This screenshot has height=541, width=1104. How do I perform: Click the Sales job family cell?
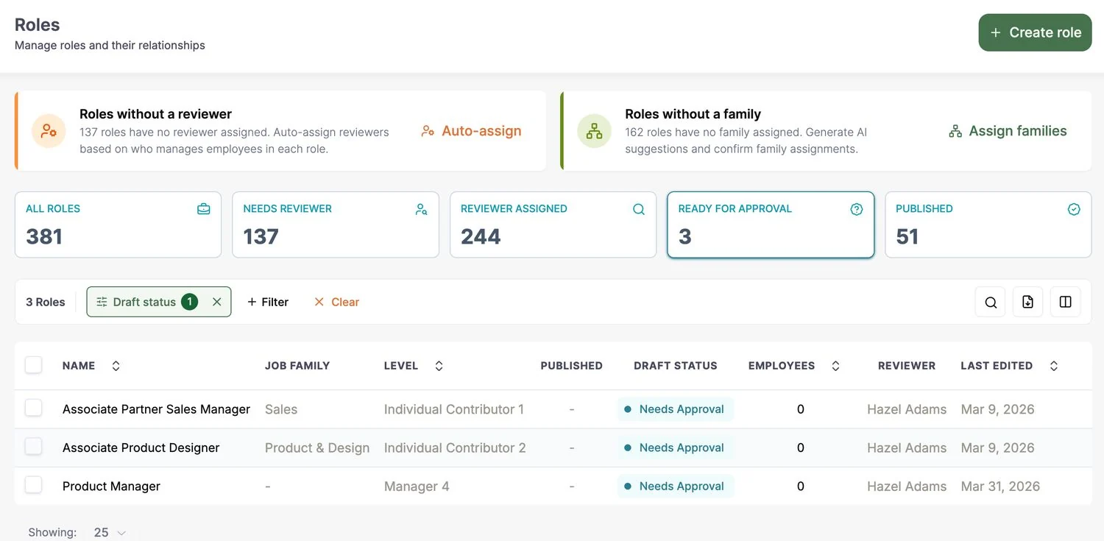[281, 409]
